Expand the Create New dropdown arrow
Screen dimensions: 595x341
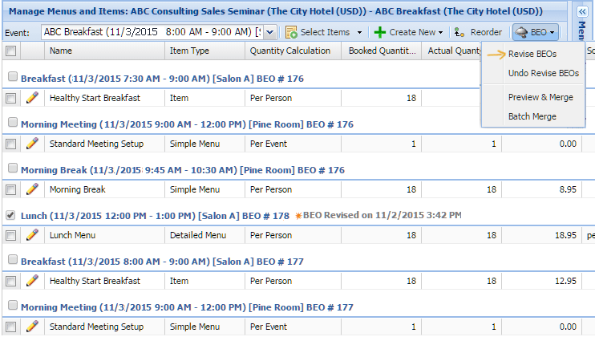tap(440, 33)
